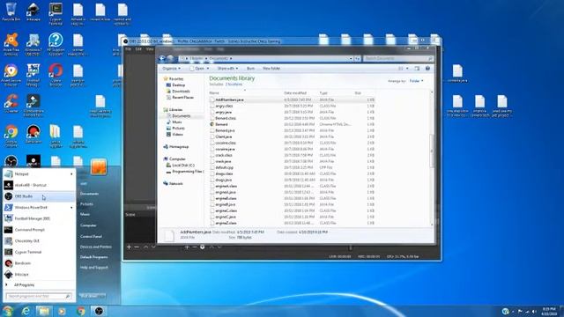The image size is (564, 317).
Task: Open Documents link in Start menu right pane
Action: pyautogui.click(x=89, y=194)
